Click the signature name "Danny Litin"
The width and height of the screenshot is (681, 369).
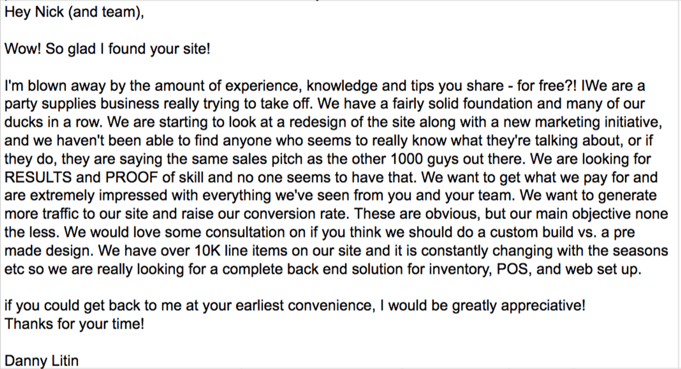click(x=41, y=361)
